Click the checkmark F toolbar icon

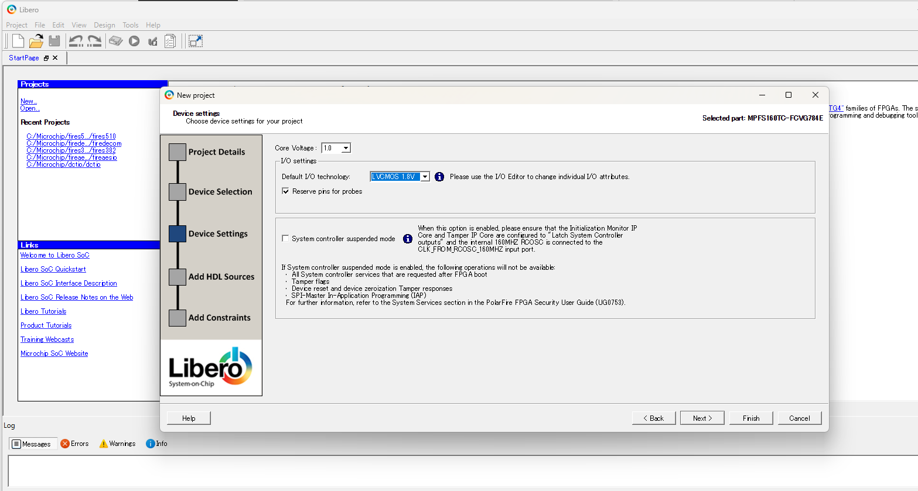coord(152,41)
